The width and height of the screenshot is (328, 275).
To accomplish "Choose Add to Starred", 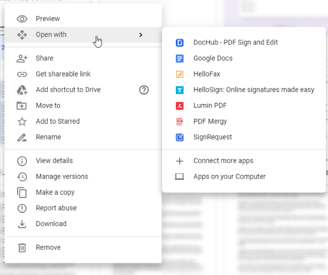I will (x=83, y=122).
